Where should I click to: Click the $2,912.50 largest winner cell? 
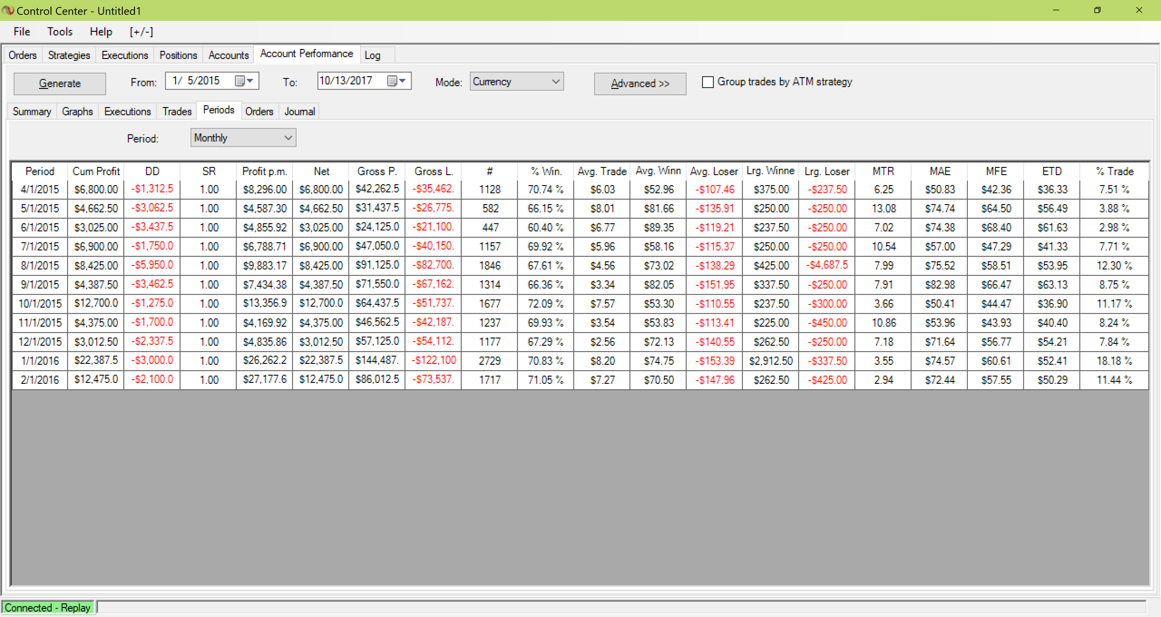click(x=771, y=361)
